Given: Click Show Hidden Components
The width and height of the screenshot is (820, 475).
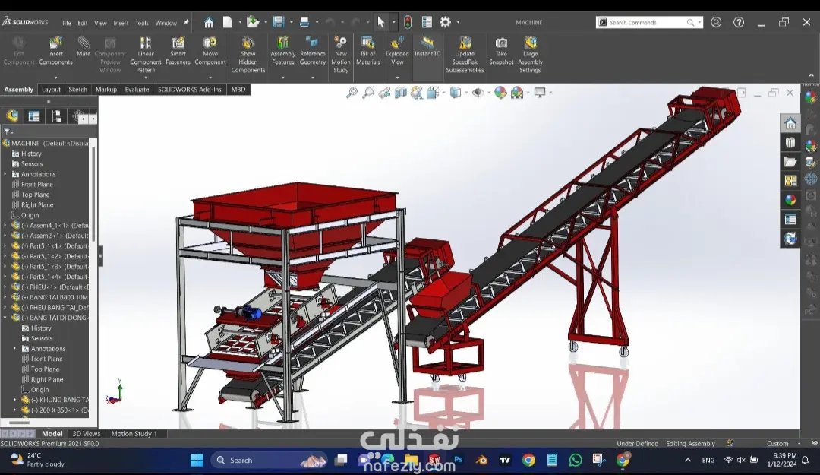Looking at the screenshot, I should [x=248, y=55].
